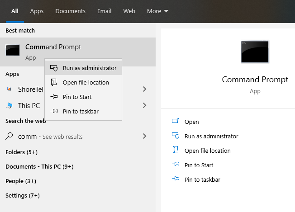Click blue pin icon beside preview Pin to taskbar

coord(176,179)
